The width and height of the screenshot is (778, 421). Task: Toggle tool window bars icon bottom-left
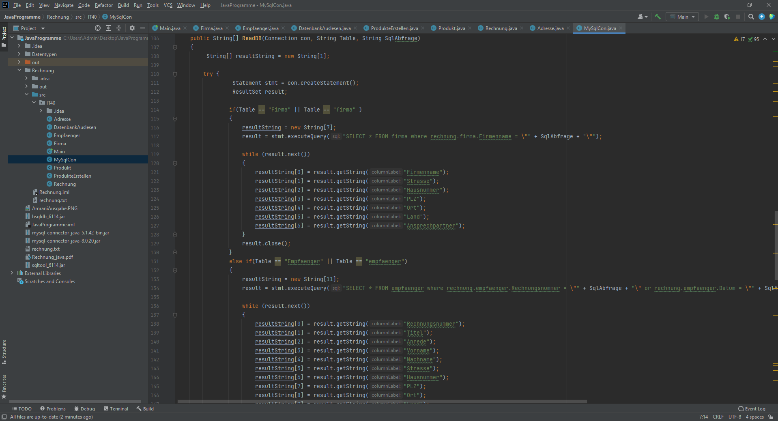pyautogui.click(x=4, y=417)
